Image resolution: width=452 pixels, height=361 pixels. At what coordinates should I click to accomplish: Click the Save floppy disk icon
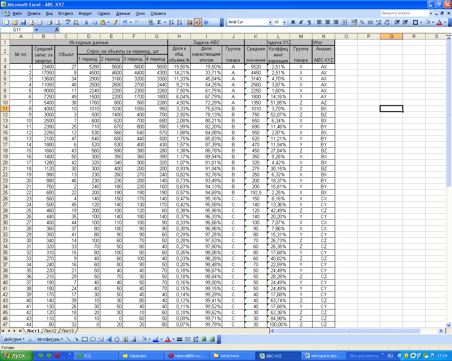pyautogui.click(x=23, y=22)
